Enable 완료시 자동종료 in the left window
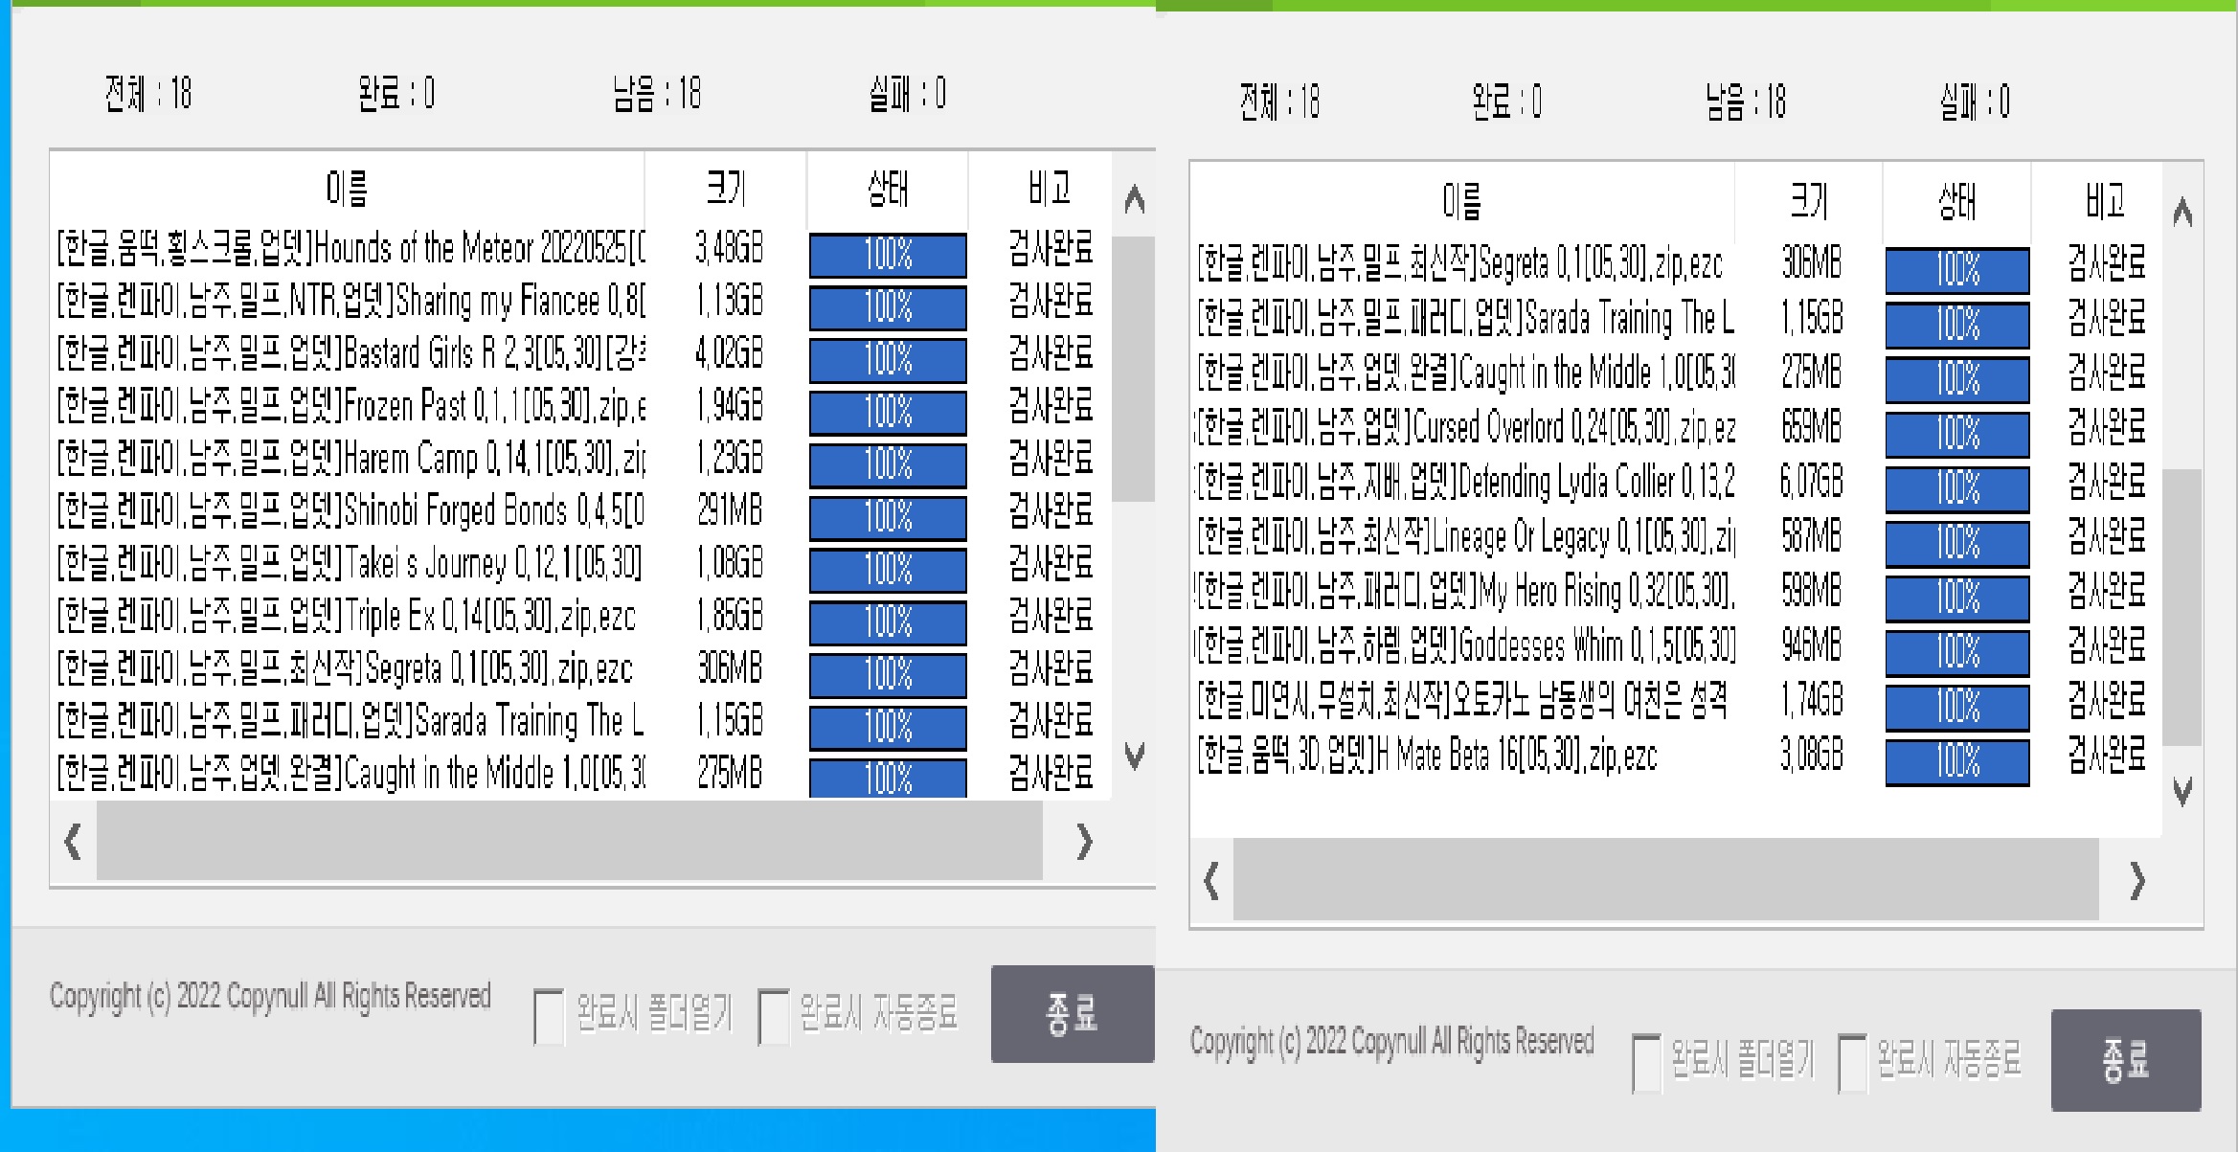Viewport: 2238px width, 1152px height. coord(772,1009)
